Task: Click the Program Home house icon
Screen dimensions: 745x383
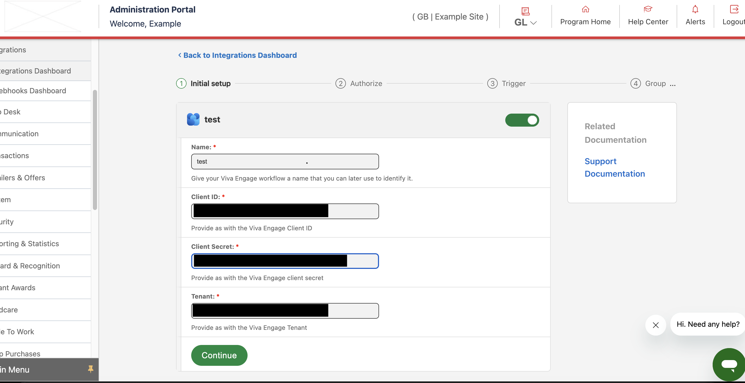Action: [585, 9]
